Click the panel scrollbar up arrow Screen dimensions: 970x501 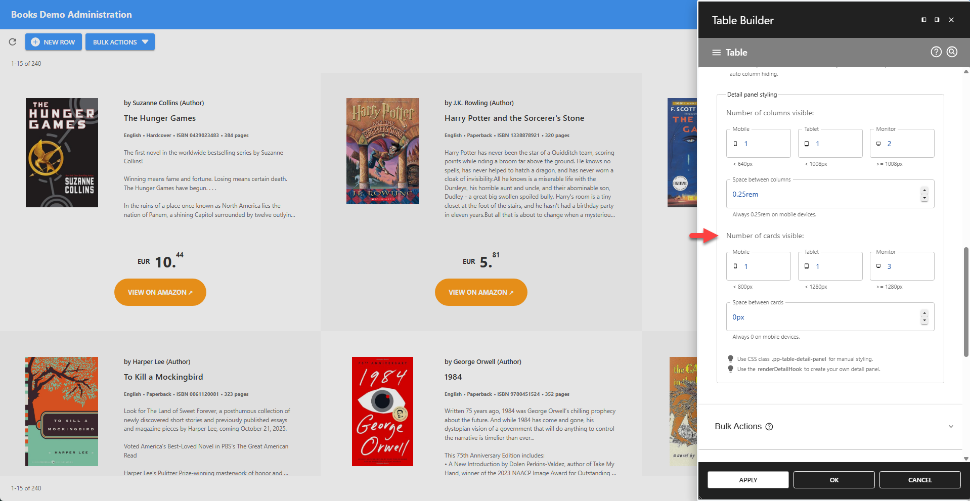pyautogui.click(x=966, y=72)
